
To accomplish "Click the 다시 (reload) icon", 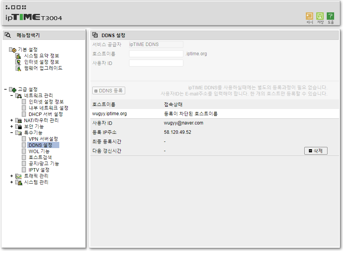I will [309, 16].
